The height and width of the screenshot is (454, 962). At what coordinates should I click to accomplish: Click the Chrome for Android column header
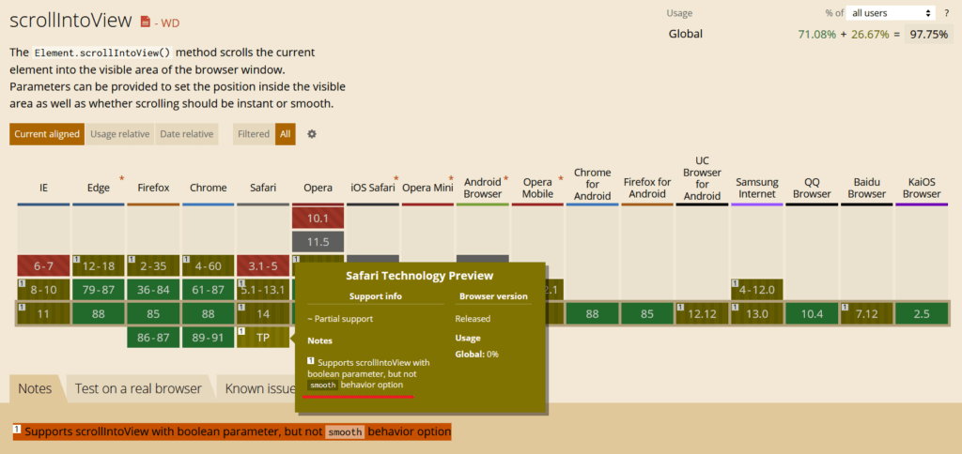(x=592, y=183)
